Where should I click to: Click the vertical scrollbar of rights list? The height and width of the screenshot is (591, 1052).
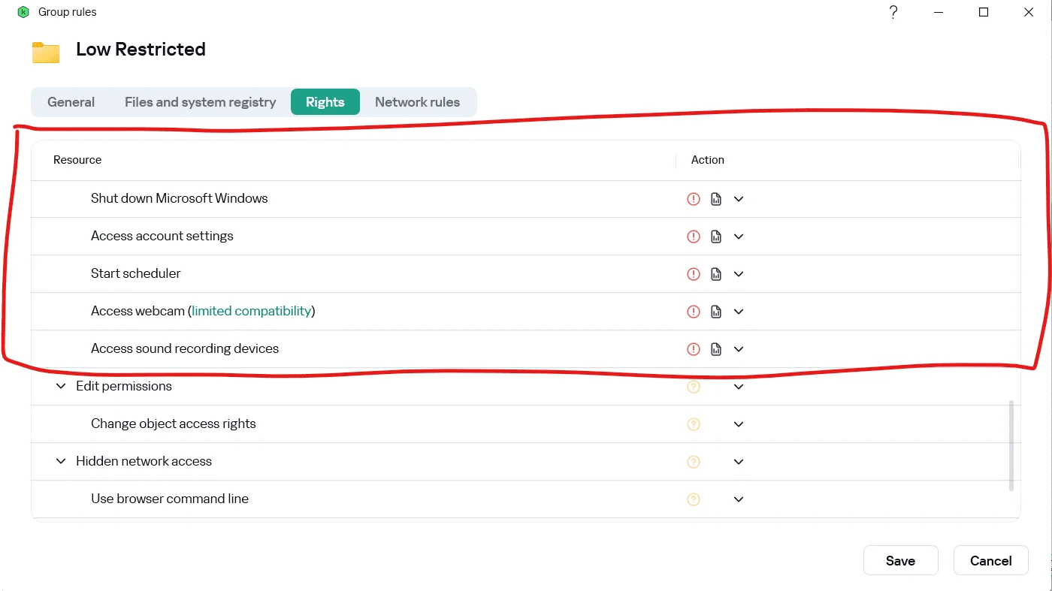pos(1011,445)
